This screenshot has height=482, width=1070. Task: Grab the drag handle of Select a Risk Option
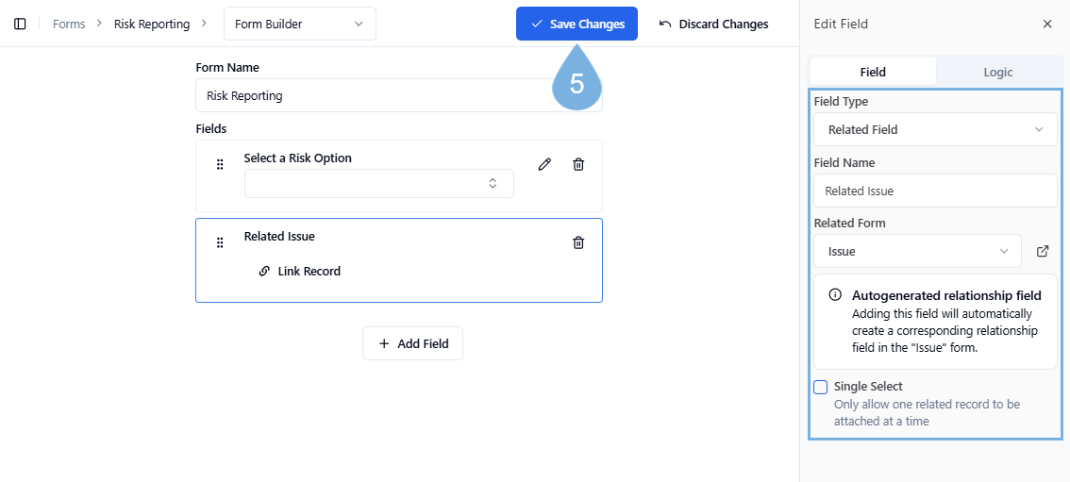[x=220, y=164]
